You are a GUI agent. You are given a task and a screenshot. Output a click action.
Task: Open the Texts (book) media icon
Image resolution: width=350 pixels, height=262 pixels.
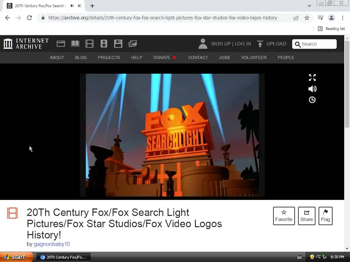pos(75,44)
